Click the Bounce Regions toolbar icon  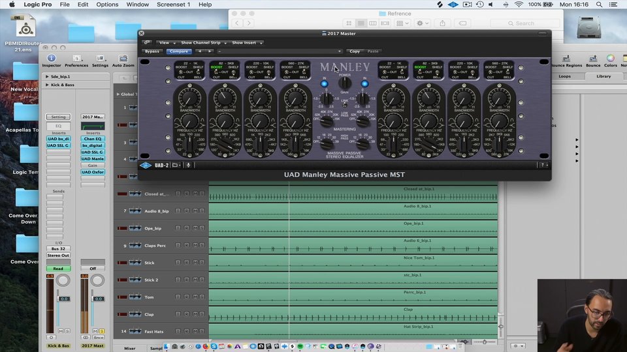tap(566, 58)
